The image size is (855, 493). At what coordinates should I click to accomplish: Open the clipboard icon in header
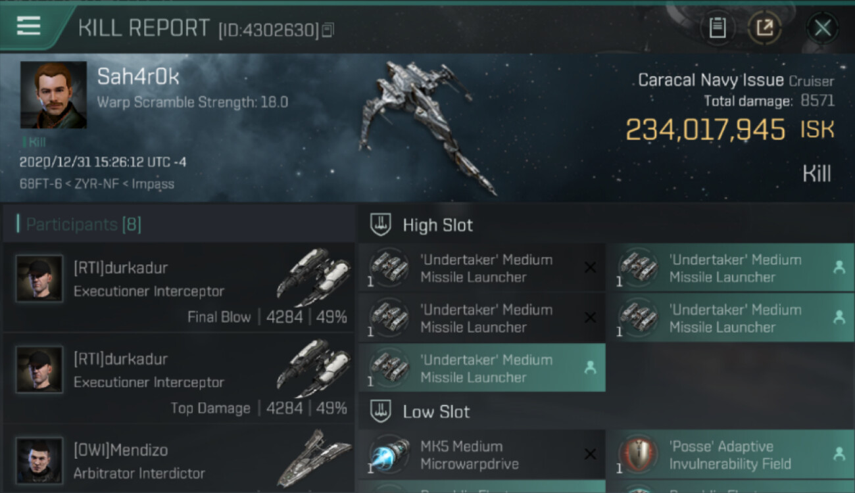(717, 28)
